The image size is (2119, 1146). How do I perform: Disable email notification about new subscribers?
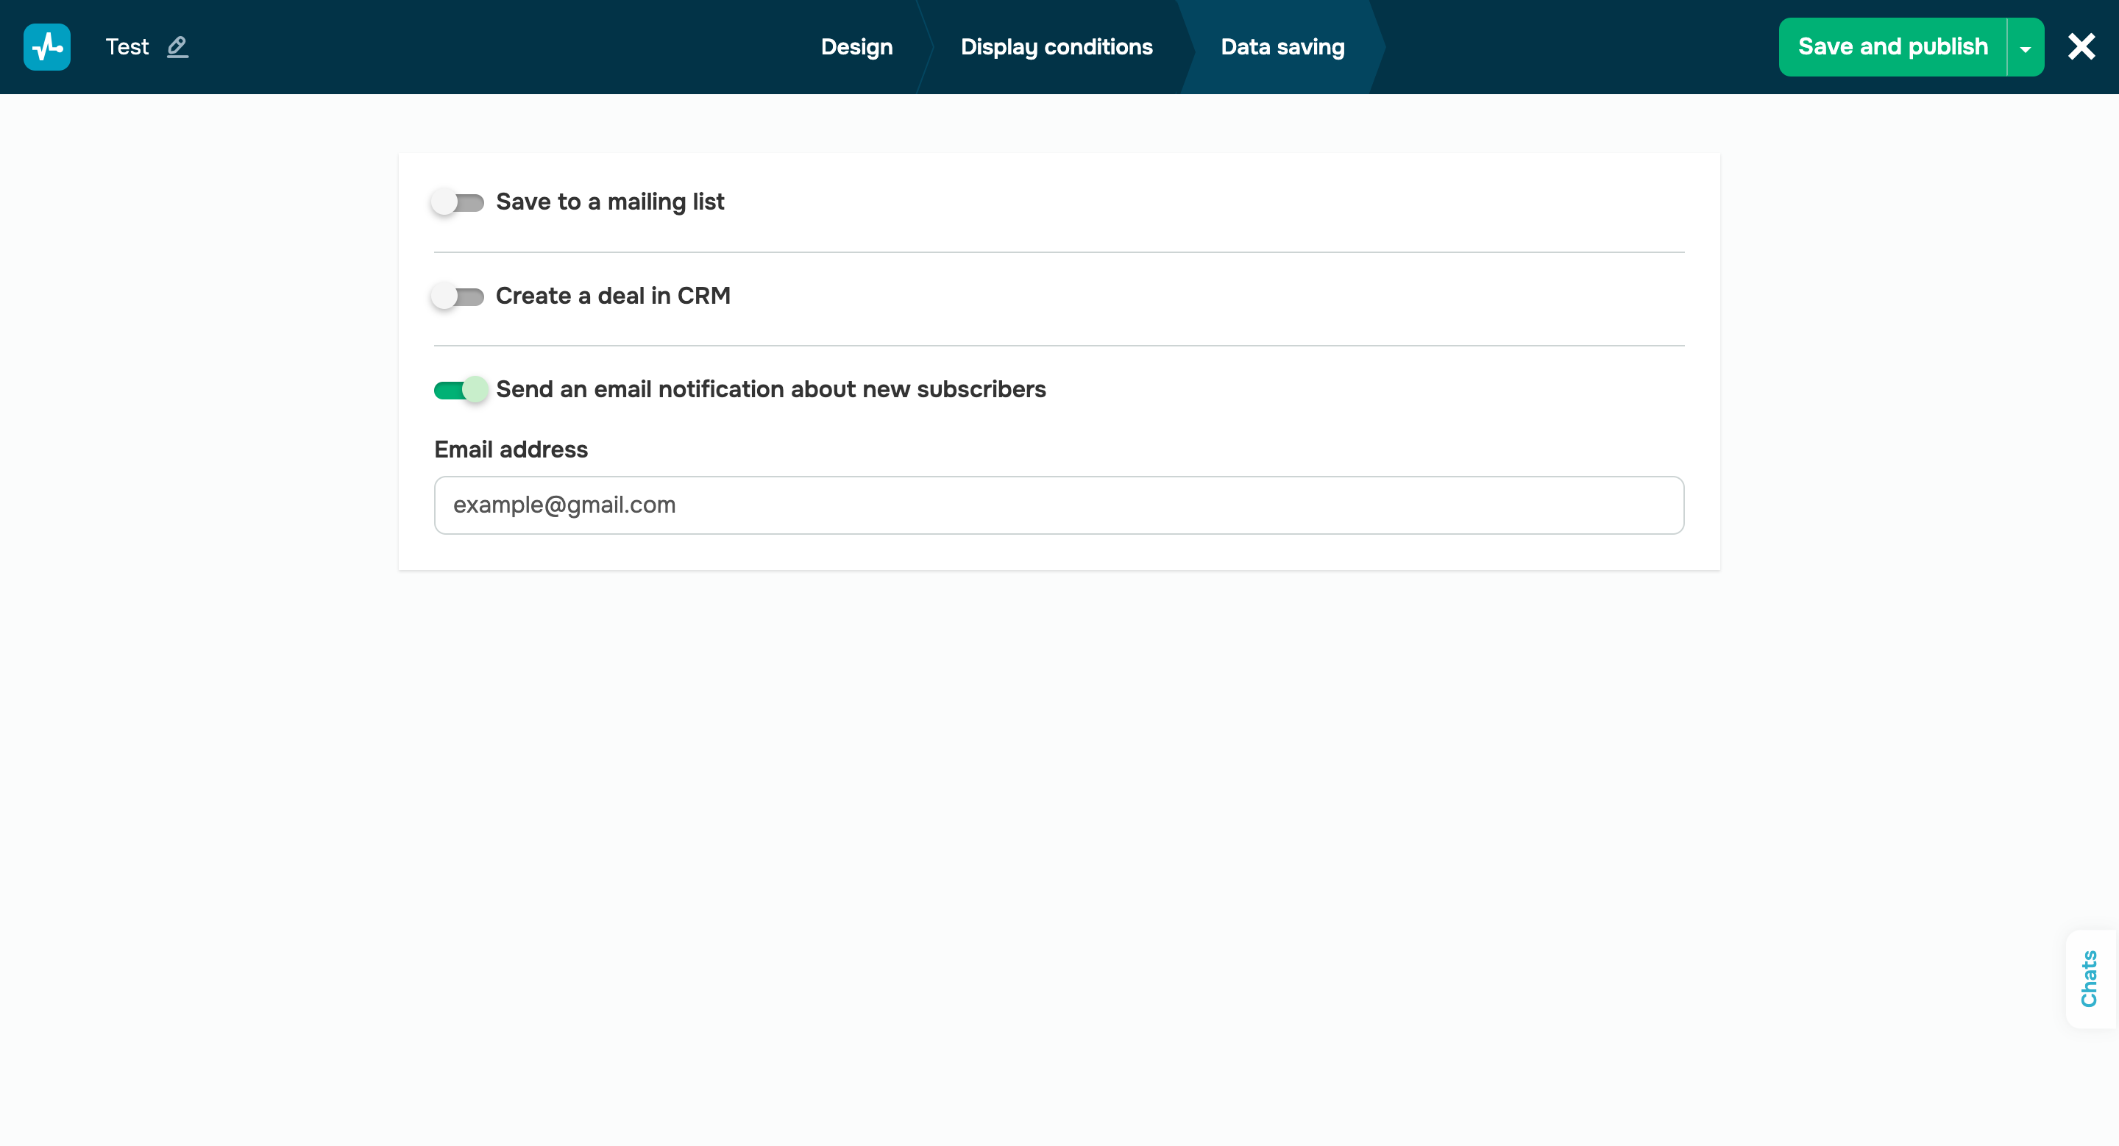coord(459,390)
